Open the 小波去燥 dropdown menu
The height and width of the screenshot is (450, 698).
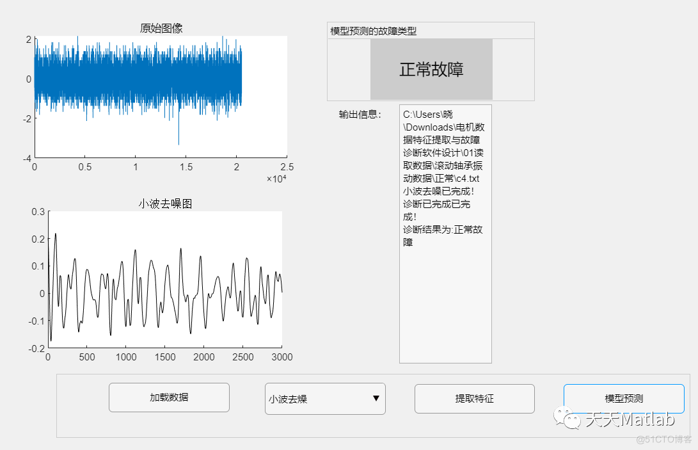pos(325,399)
